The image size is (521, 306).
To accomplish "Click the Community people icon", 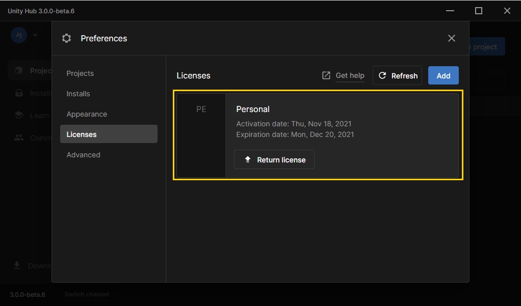I will [x=19, y=137].
